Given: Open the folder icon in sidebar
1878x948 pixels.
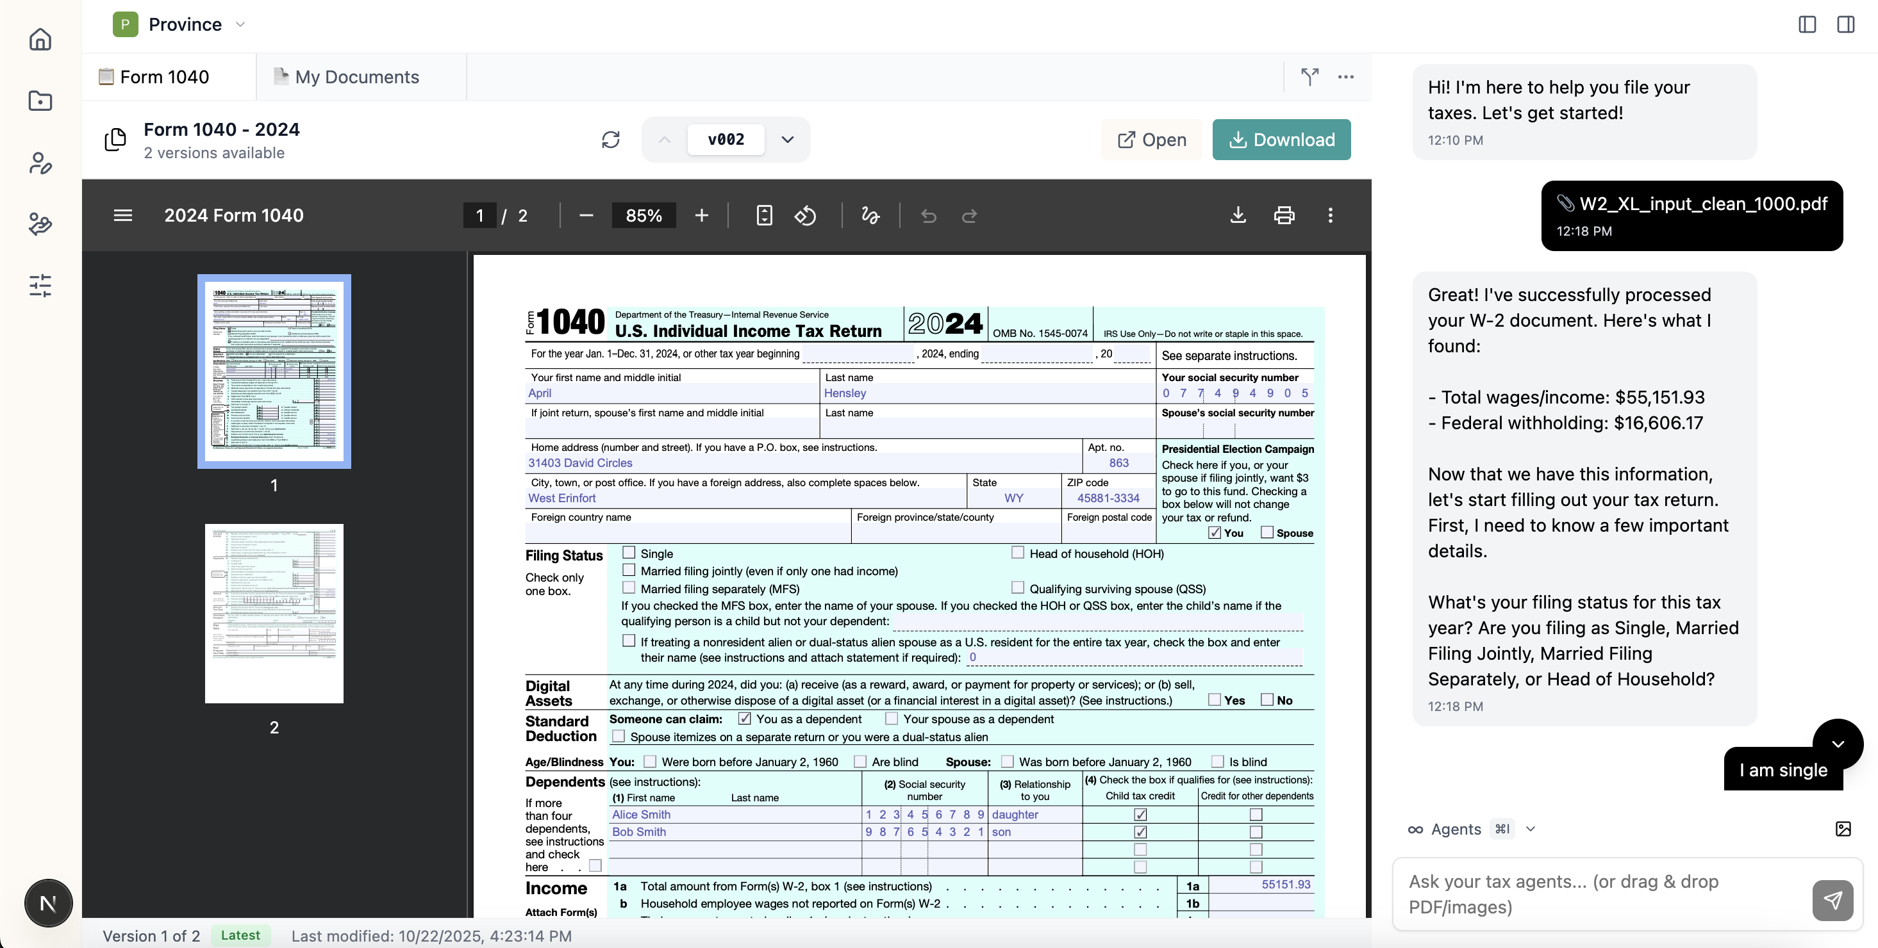Looking at the screenshot, I should [40, 101].
